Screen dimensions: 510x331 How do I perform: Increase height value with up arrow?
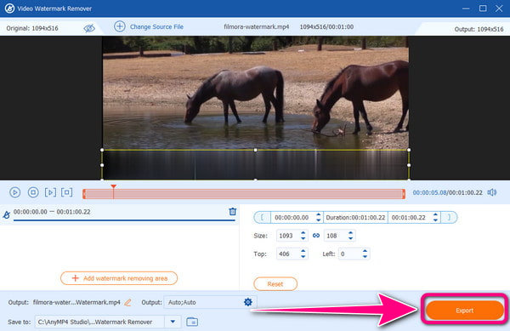[350, 232]
